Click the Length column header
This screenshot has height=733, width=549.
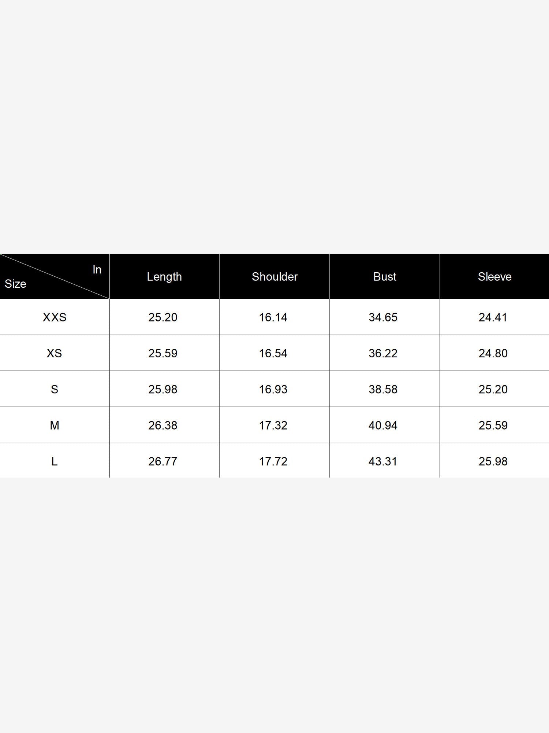(164, 277)
